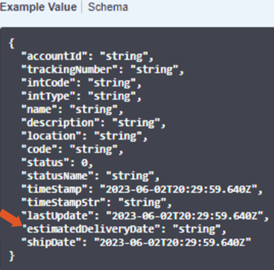Viewport: 274px width, 270px height.
Task: Click the orange arrow pointing at estimatedDeliveryDate
Action: [x=11, y=219]
